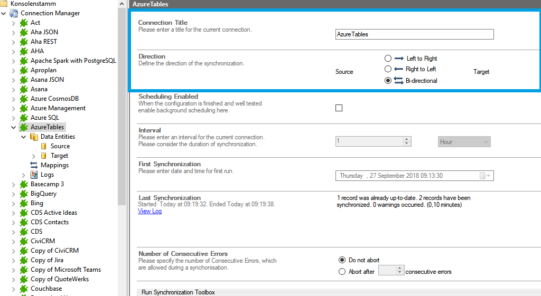Image resolution: width=541 pixels, height=296 pixels.
Task: Select the CiviCRM connection entry
Action: point(42,241)
